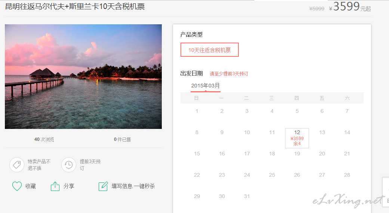389x213 pixels.
Task: Click the heart favorite icon
Action: [17, 186]
